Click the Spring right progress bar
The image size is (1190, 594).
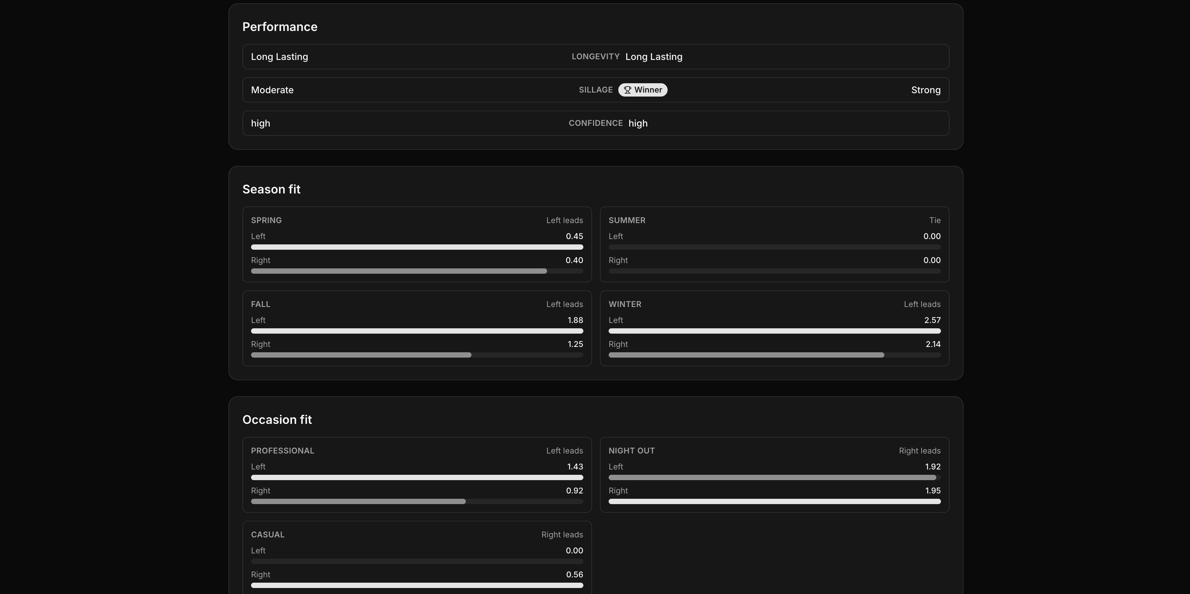pyautogui.click(x=399, y=271)
